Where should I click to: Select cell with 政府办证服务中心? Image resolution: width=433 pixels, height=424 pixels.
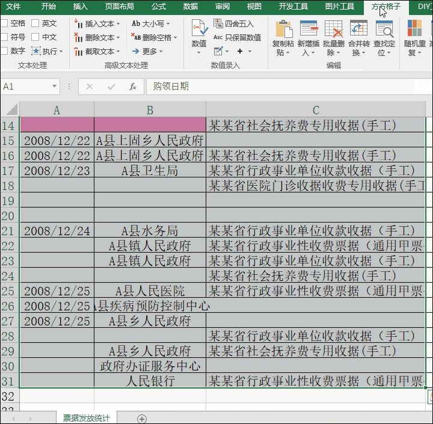pyautogui.click(x=150, y=366)
